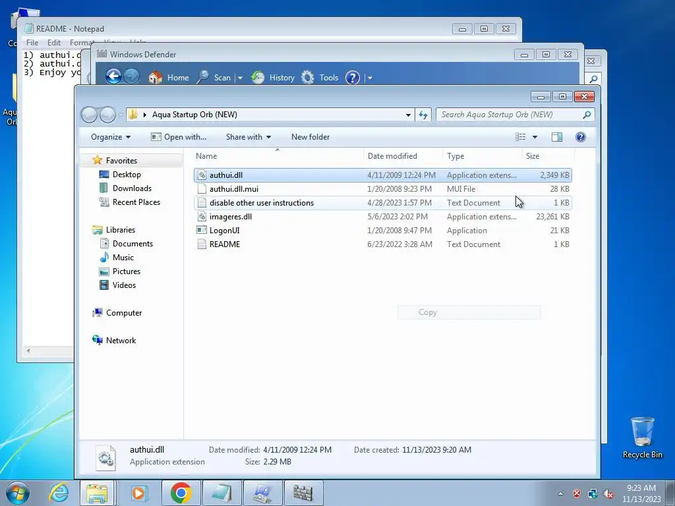
Task: Open the Share with dropdown
Action: 249,137
